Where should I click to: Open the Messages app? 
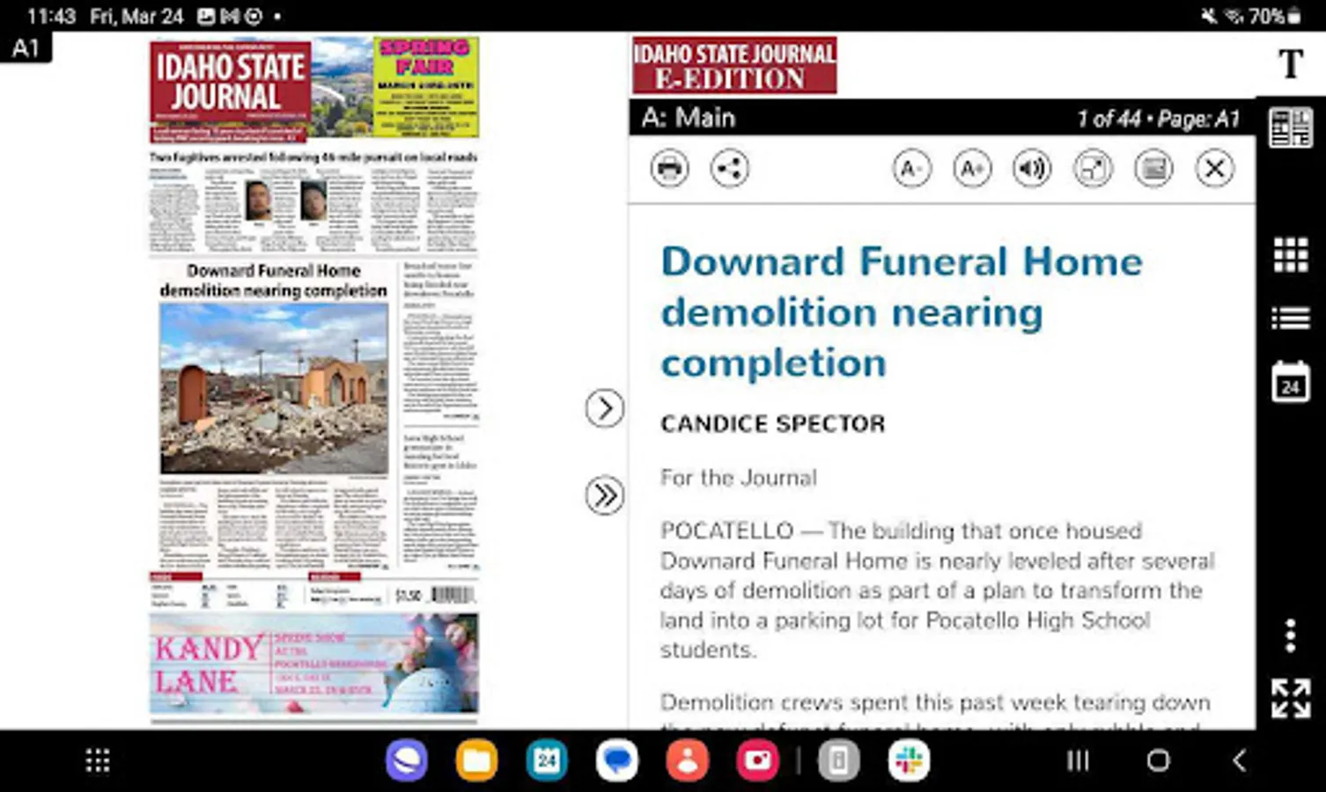coord(617,760)
